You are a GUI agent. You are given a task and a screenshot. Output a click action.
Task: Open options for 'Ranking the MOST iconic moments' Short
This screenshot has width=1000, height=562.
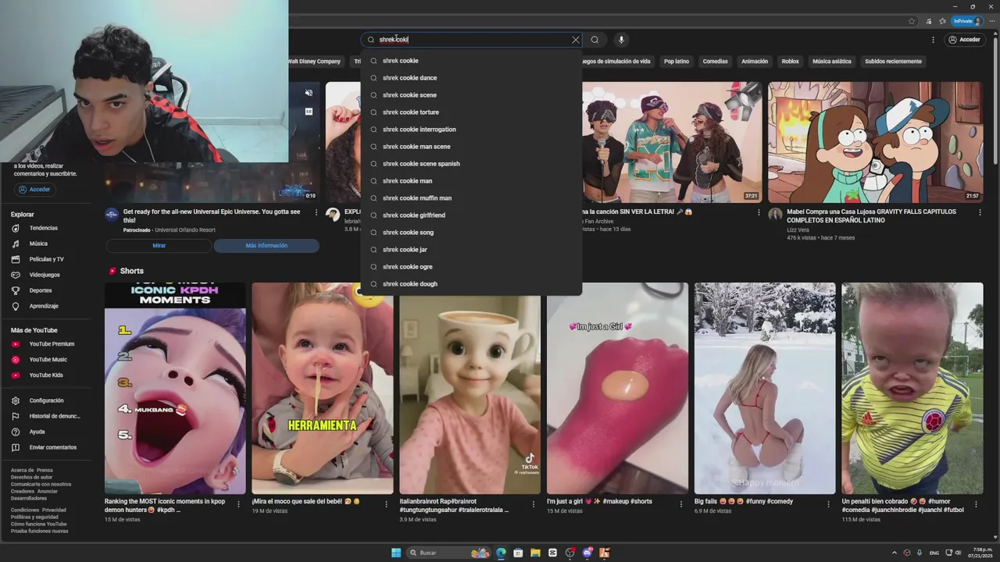(239, 504)
